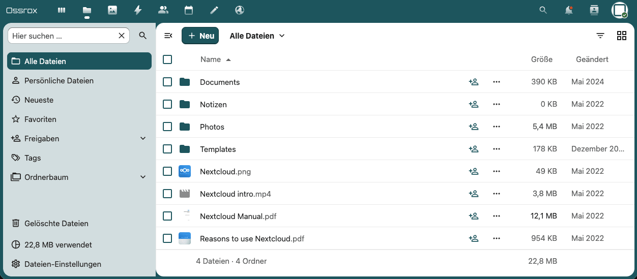Open Persönliche Dateien in sidebar
The width and height of the screenshot is (637, 279).
coord(79,80)
